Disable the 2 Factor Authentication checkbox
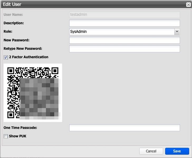Viewport: 192px width, 158px height. click(6, 57)
